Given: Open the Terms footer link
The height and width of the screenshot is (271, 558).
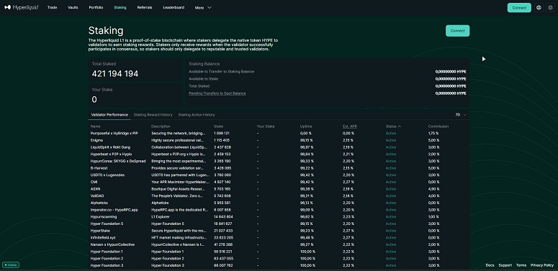Looking at the screenshot, I should (x=521, y=265).
